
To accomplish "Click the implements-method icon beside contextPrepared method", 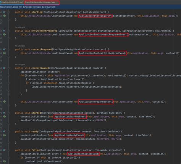I will 4,49.
